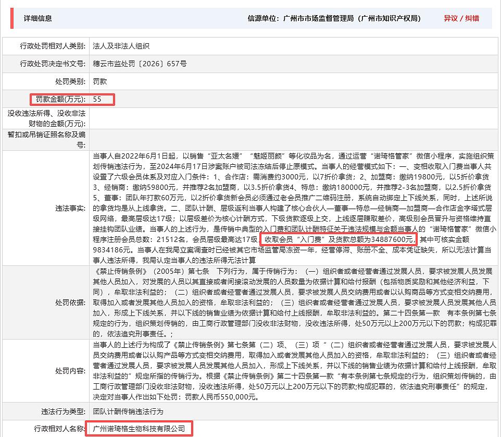
Task: Select the 法人及非法人组织 value cell
Action: (294, 46)
